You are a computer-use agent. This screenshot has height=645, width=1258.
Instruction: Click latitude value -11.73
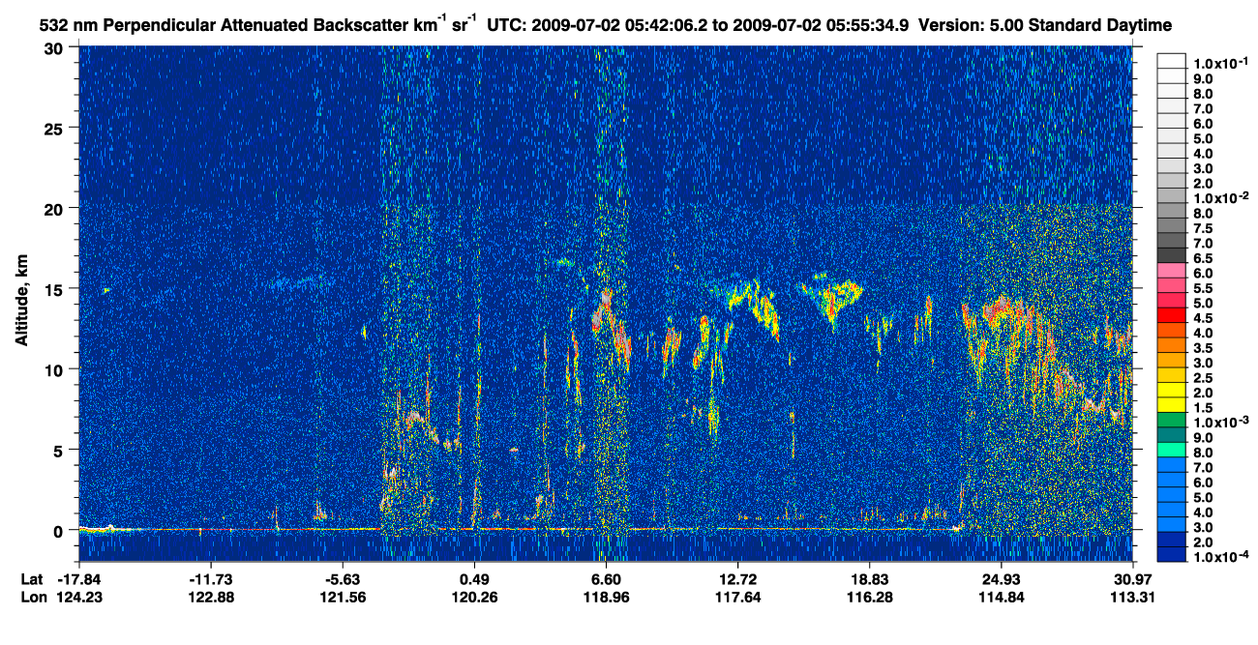210,578
